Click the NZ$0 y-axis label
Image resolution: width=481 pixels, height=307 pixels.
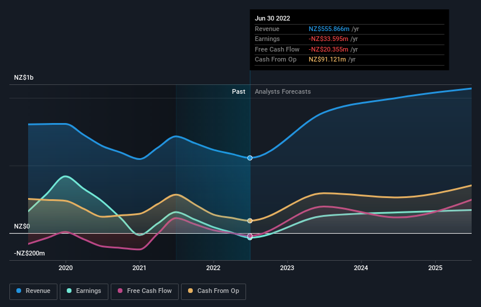(22, 226)
